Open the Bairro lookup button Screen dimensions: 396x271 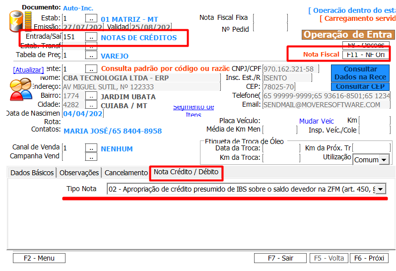click(91, 96)
